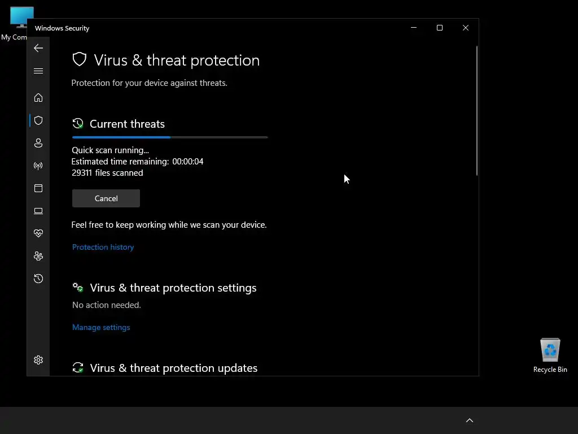Open App & browser control icon
This screenshot has width=578, height=434.
tap(38, 188)
